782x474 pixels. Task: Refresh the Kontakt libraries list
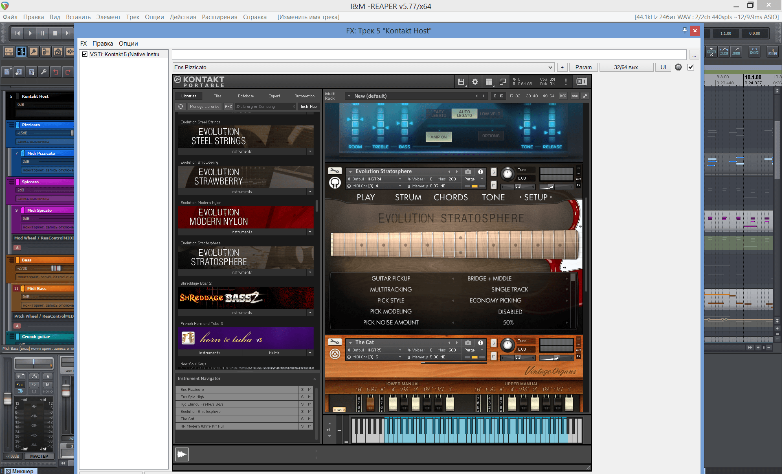tap(181, 107)
